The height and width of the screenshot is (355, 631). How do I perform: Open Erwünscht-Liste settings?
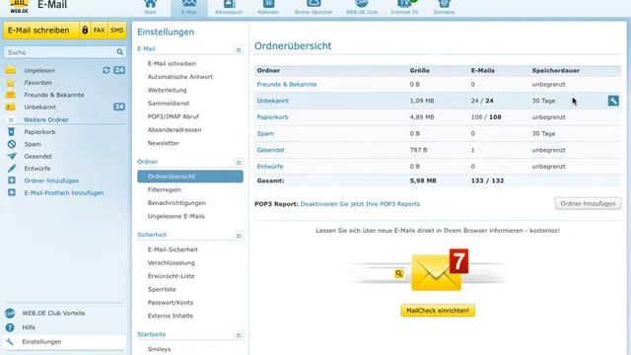[x=171, y=276]
